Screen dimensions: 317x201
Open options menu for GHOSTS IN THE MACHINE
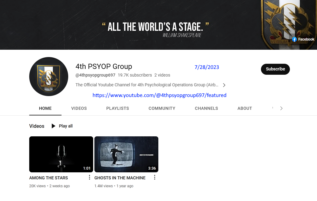155,177
